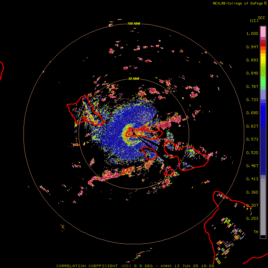Click the 0.840 scale value
268x268 pixels.
(x=252, y=73)
